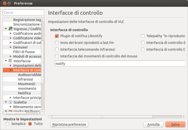Screen dimensions: 188x130
Task: Click the Scaletta category icon
Action: pos(10,102)
